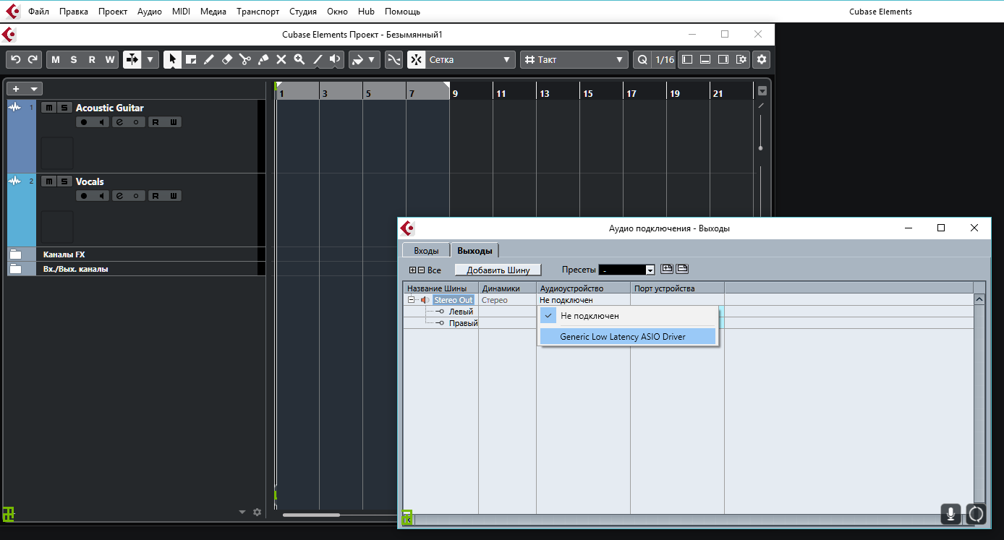The width and height of the screenshot is (1004, 540).
Task: Select the Draw pencil tool
Action: click(x=209, y=59)
